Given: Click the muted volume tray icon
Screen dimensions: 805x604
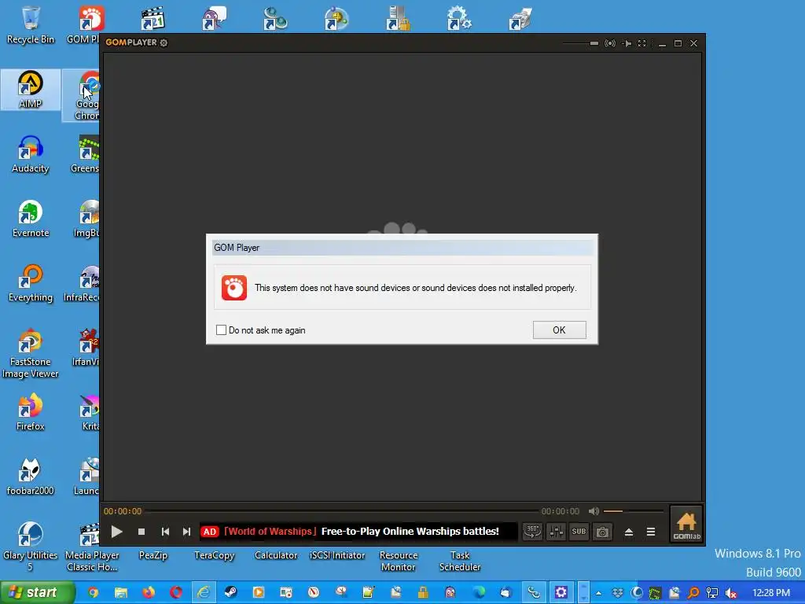Looking at the screenshot, I should pos(731,593).
